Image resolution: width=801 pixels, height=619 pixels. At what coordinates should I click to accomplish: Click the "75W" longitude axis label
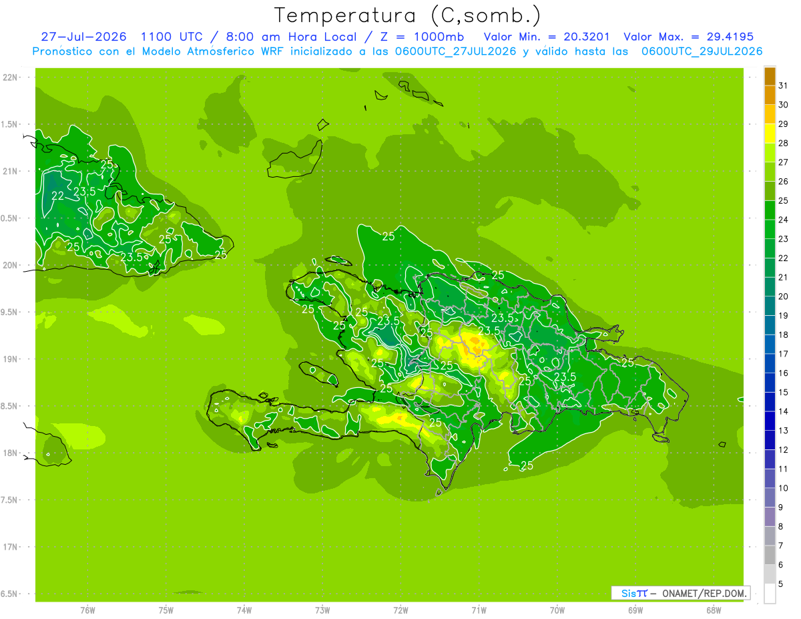click(166, 610)
